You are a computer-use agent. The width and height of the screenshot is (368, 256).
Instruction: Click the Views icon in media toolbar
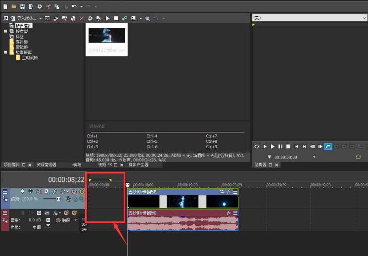coord(134,18)
